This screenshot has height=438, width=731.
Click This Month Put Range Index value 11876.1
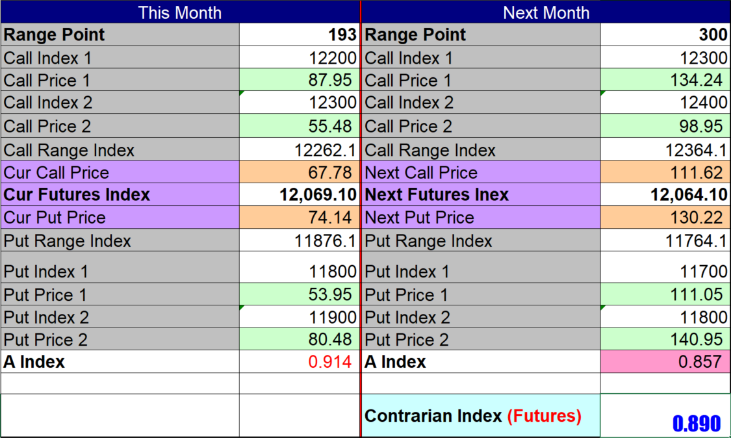[300, 241]
